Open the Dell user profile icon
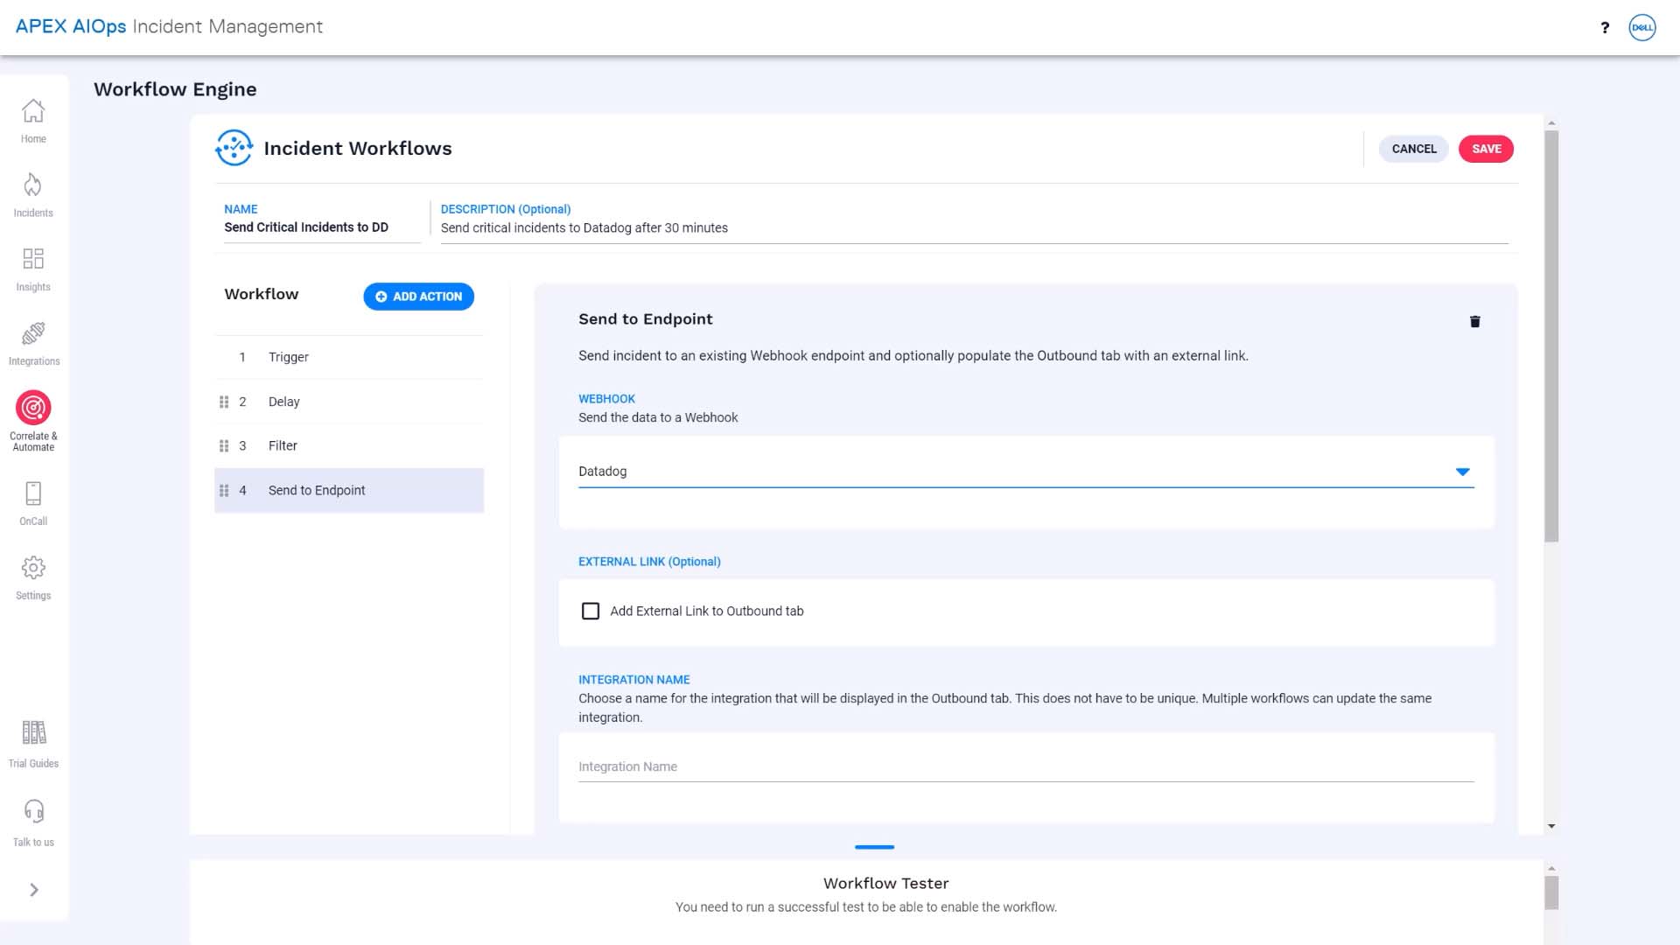Viewport: 1680px width, 945px height. tap(1642, 27)
